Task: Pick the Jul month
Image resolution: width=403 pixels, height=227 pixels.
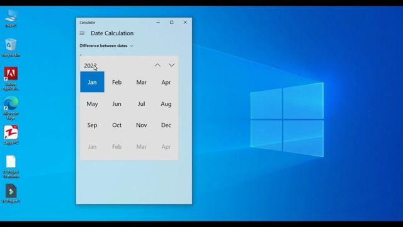Action: (141, 103)
